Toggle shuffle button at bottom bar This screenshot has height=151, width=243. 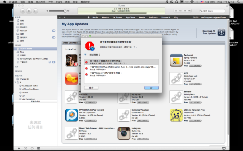[x=25, y=148]
